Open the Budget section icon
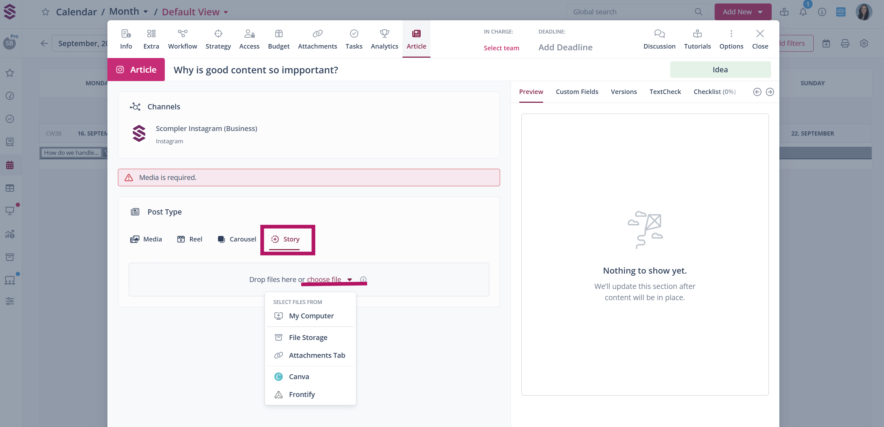 [279, 34]
